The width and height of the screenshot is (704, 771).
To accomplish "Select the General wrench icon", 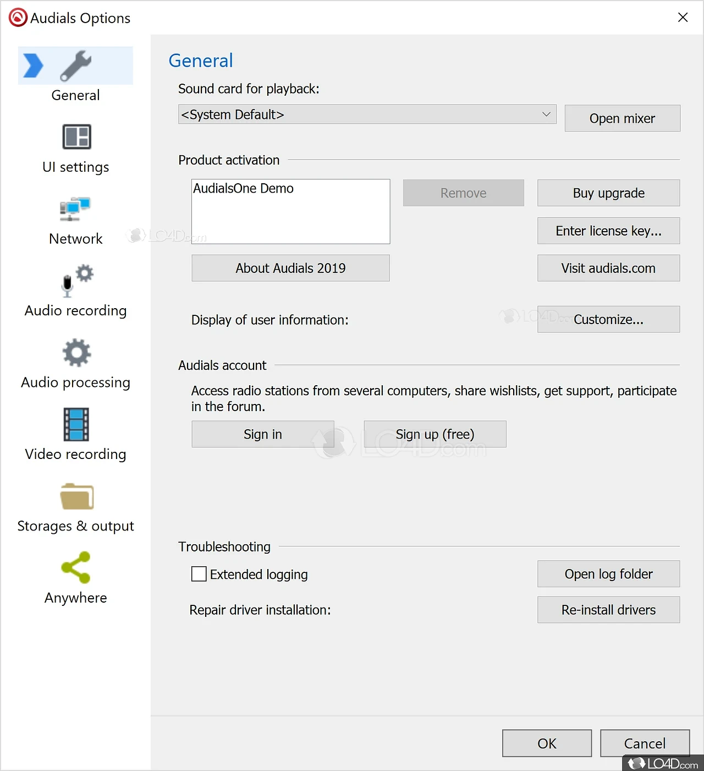I will [x=76, y=65].
